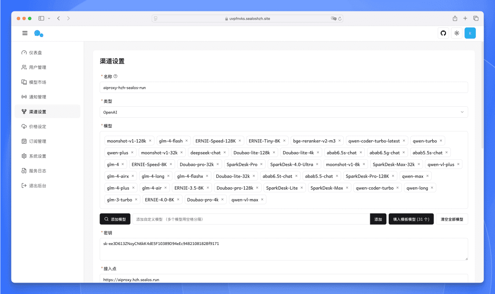Remove the ERNIE-Speed-128K model tag
The image size is (495, 294).
[x=240, y=141]
